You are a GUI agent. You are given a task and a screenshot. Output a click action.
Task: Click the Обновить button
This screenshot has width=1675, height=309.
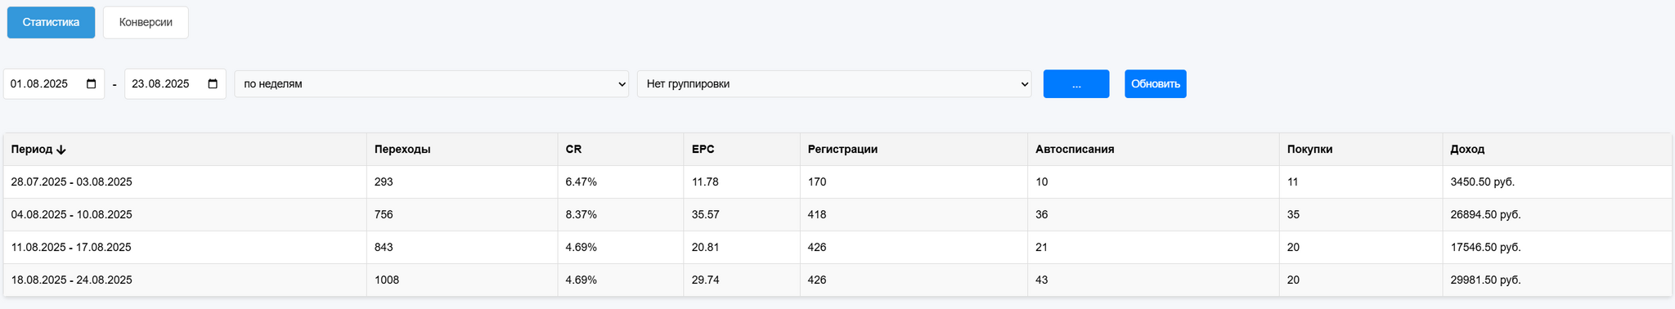[1156, 84]
